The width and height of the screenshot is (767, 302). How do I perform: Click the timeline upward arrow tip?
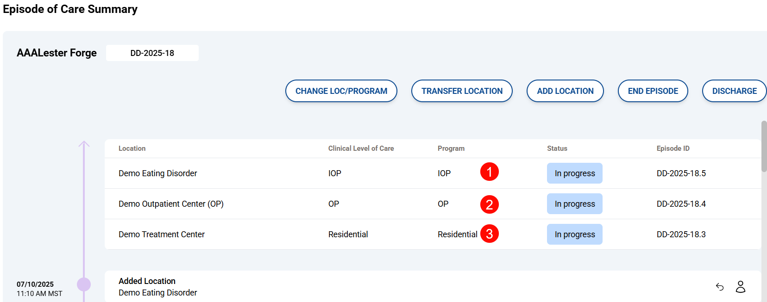[x=84, y=144]
